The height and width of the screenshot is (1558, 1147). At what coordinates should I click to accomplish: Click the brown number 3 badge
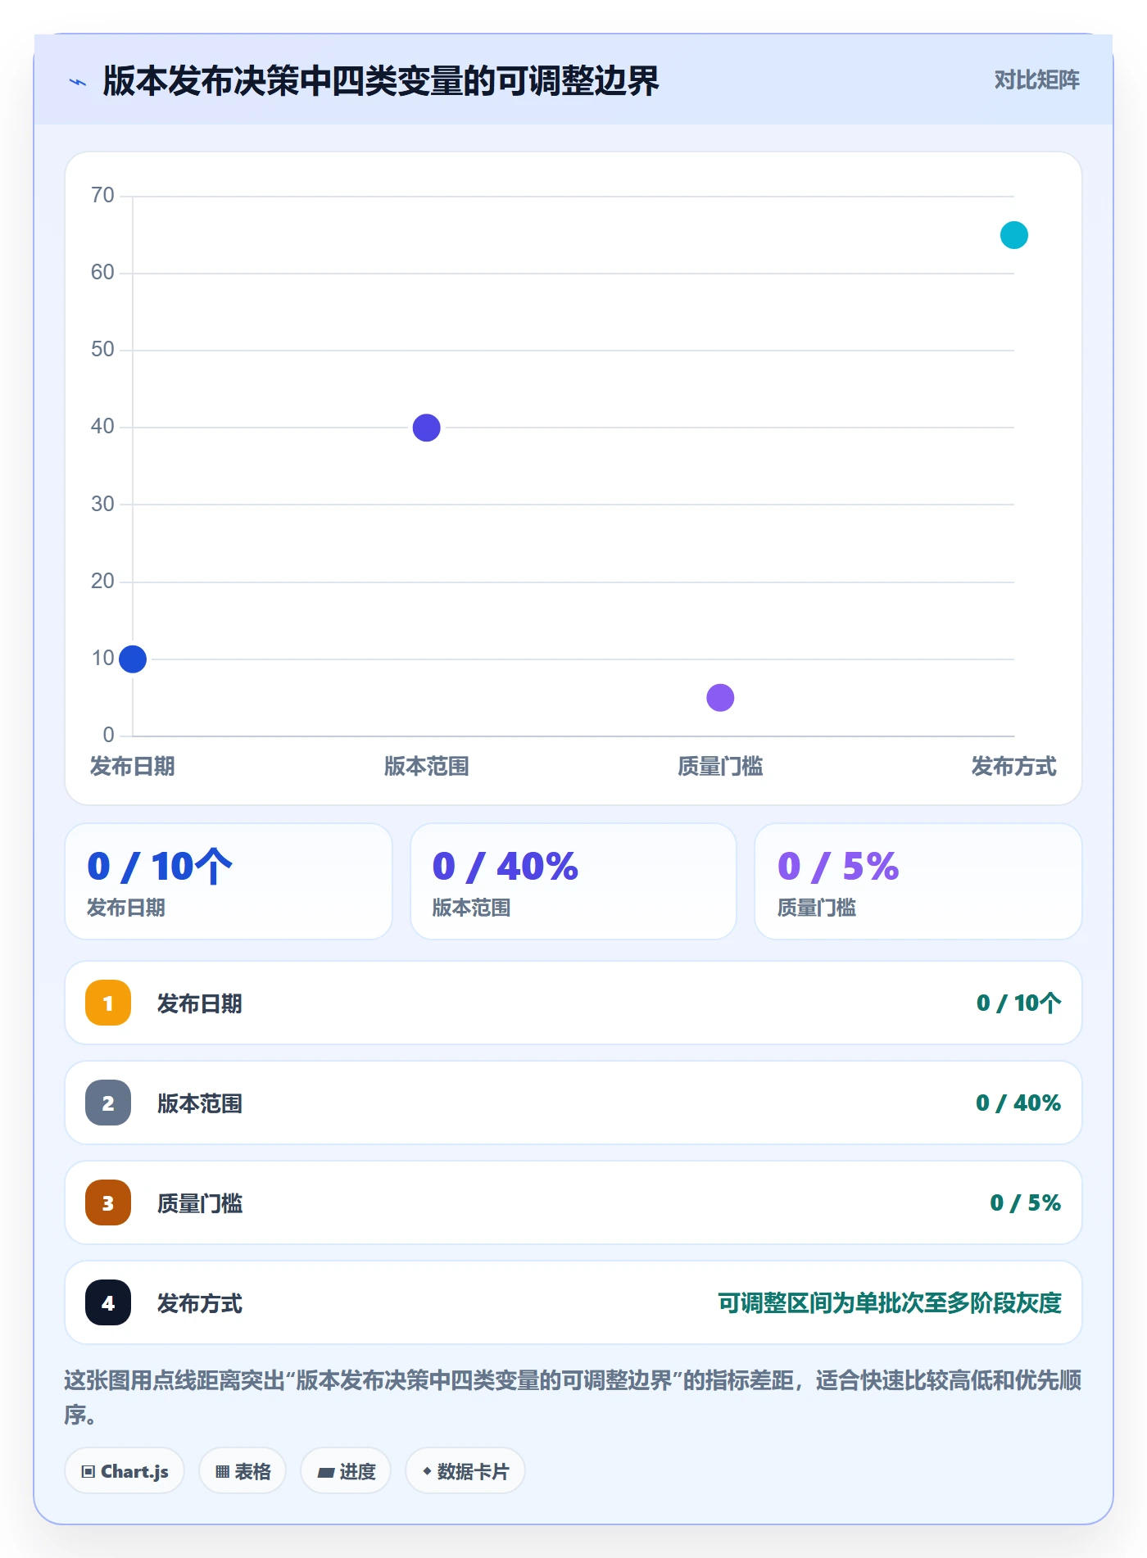tap(108, 1202)
